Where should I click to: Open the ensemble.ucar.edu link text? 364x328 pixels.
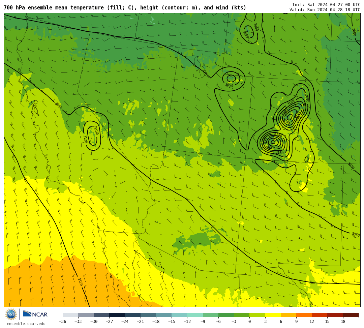tap(26, 324)
